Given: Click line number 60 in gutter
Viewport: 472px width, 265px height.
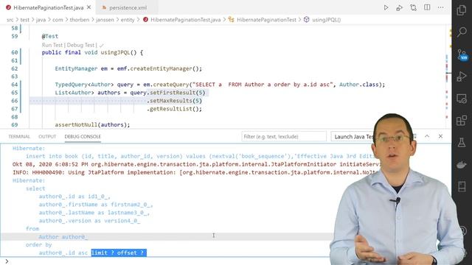Looking at the screenshot, I should tap(15, 52).
